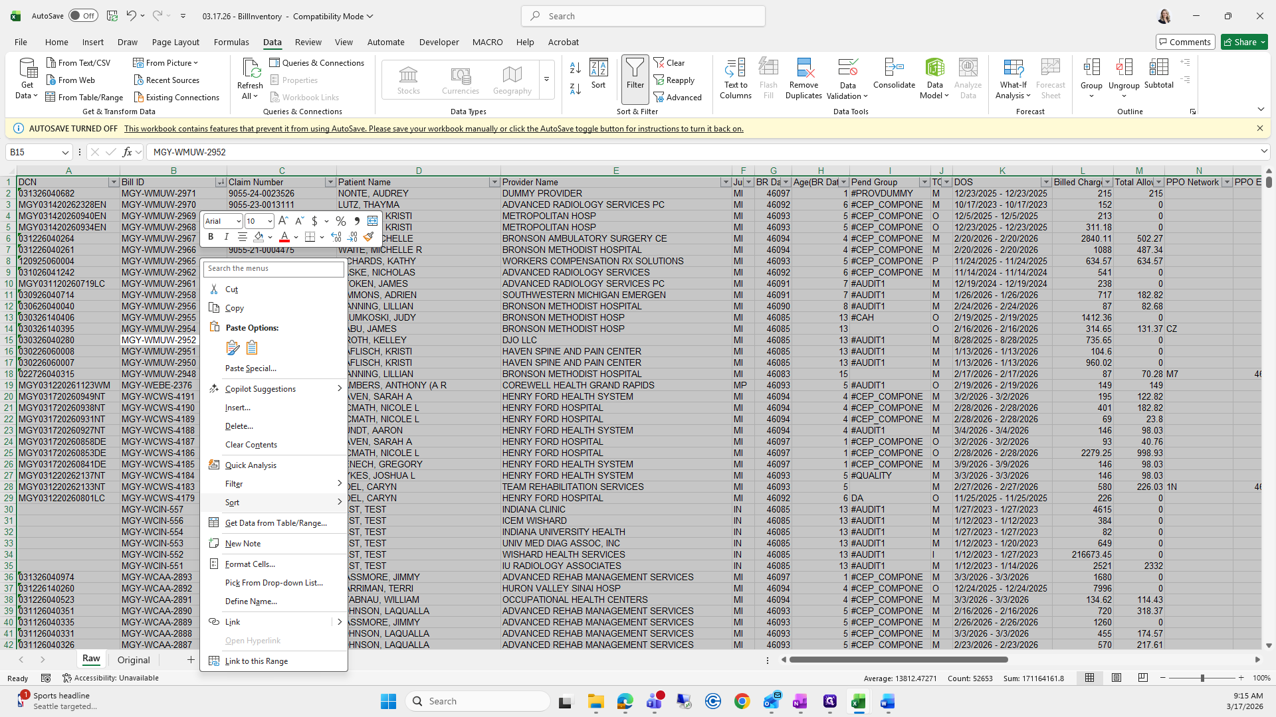This screenshot has height=717, width=1276.
Task: Open the Patient Name filter dropdown
Action: (494, 182)
